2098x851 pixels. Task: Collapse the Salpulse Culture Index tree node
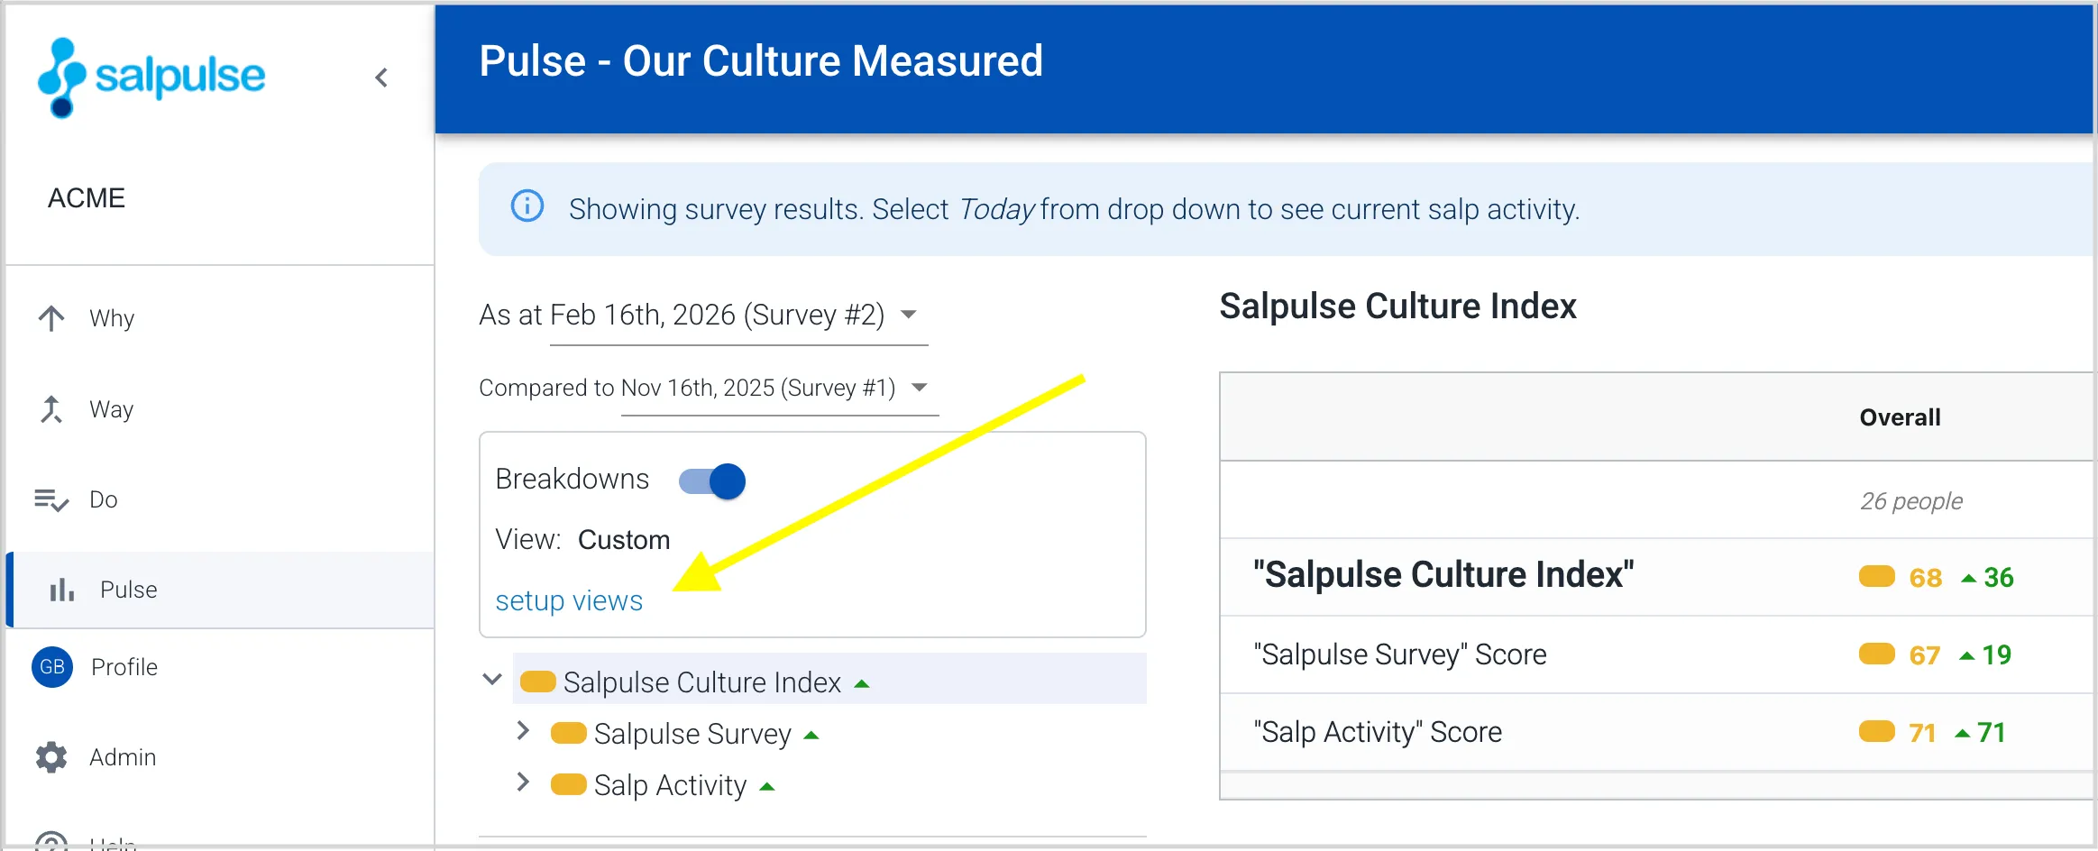tap(492, 679)
